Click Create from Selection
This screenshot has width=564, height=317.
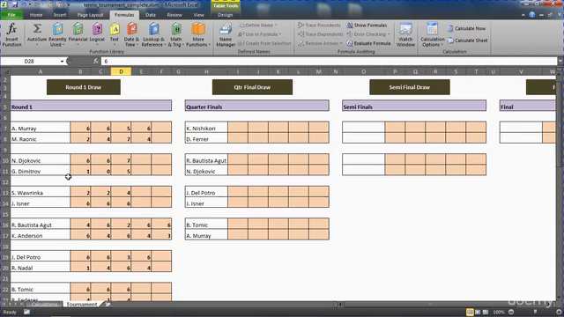tap(264, 43)
